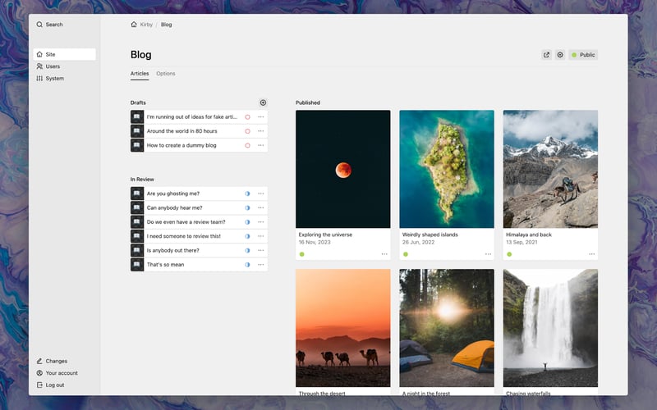The height and width of the screenshot is (410, 657).
Task: Open 'I need someone to review this!' article
Action: [x=183, y=236]
